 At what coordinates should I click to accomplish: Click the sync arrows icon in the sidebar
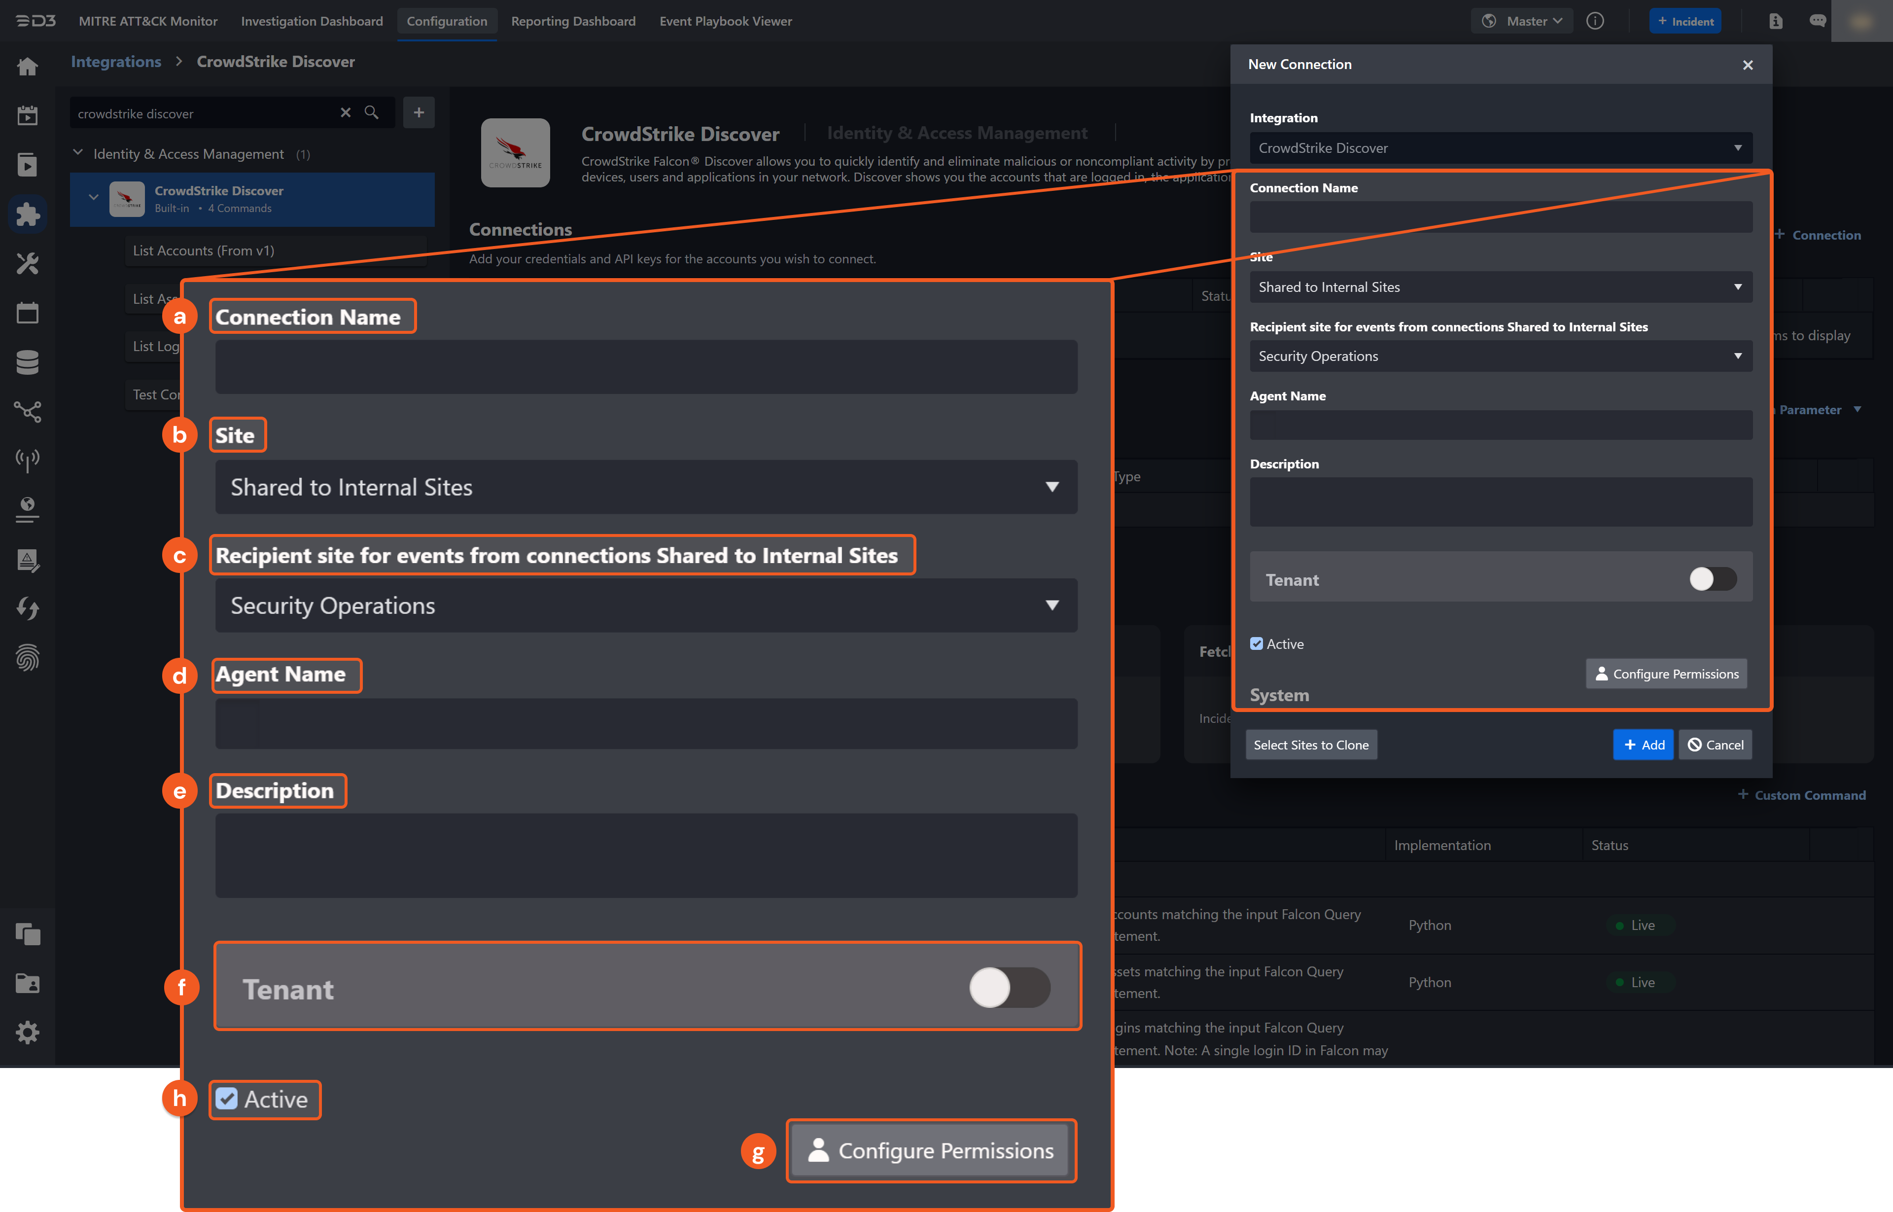[x=28, y=607]
